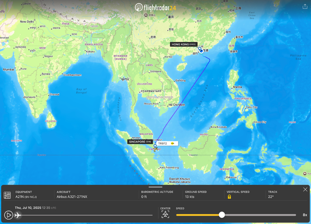This screenshot has width=311, height=224.
Task: Open the seat map equipment icon
Action: pyautogui.click(x=7, y=195)
